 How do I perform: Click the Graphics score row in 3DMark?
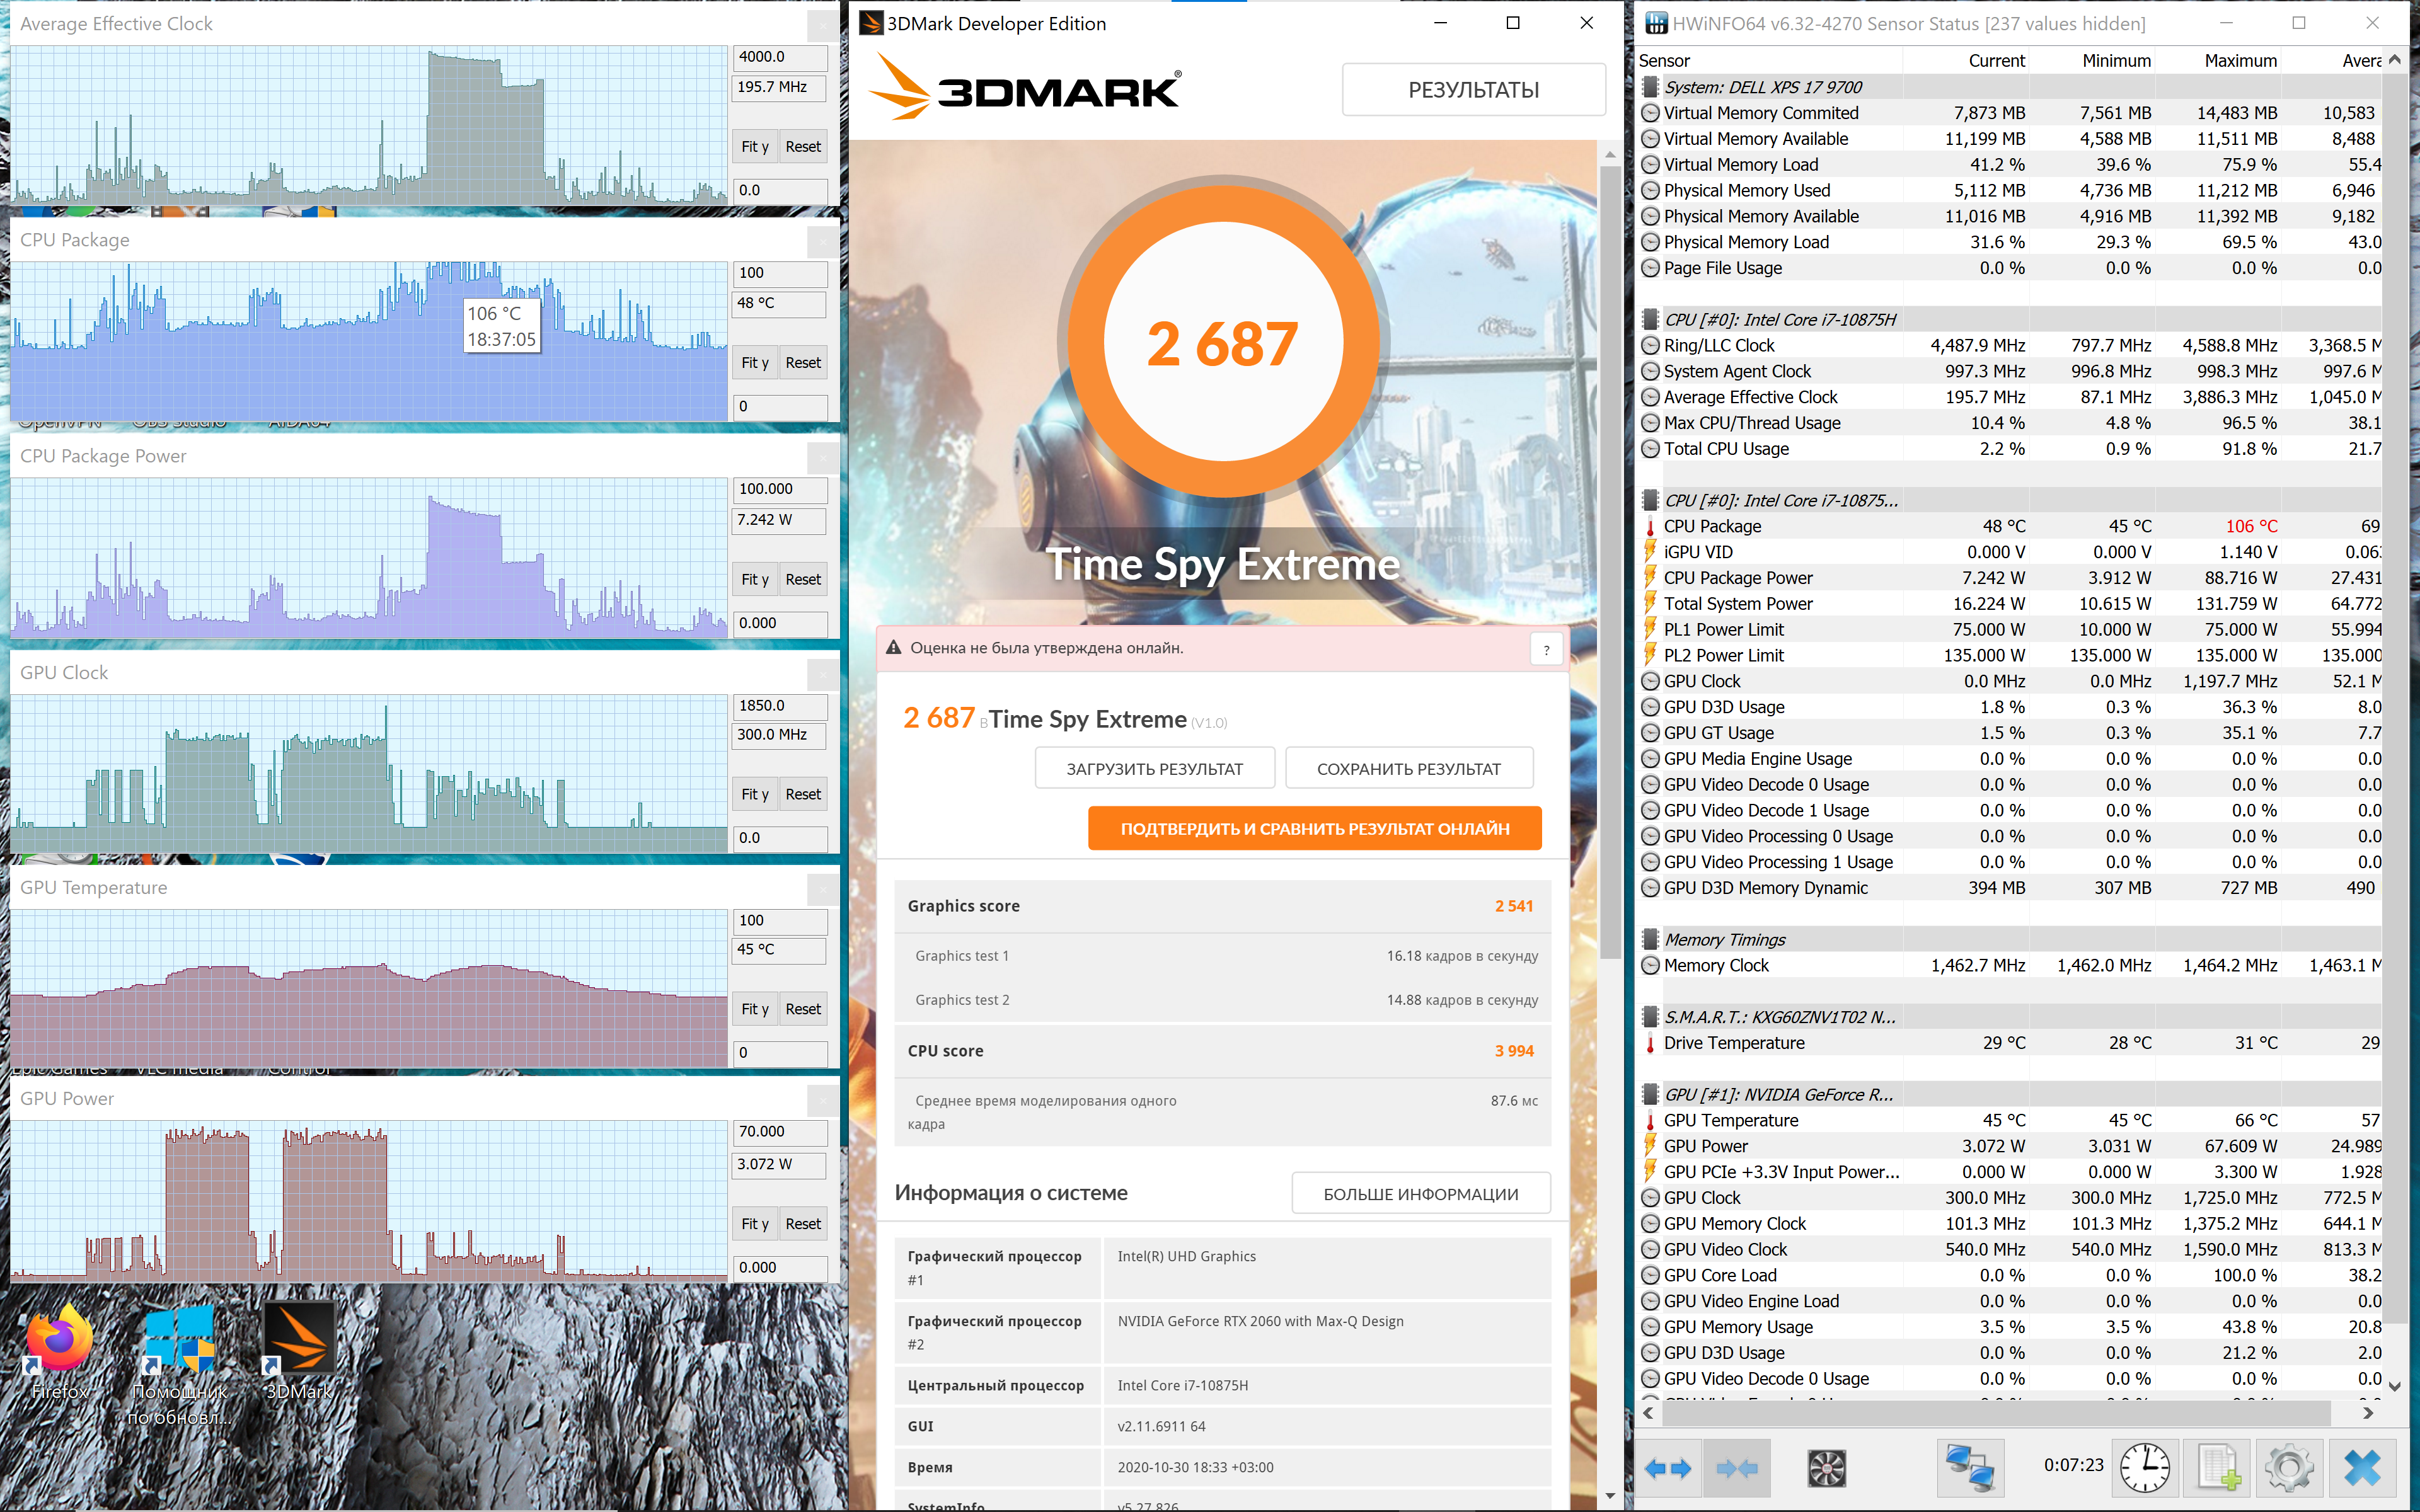[1222, 906]
